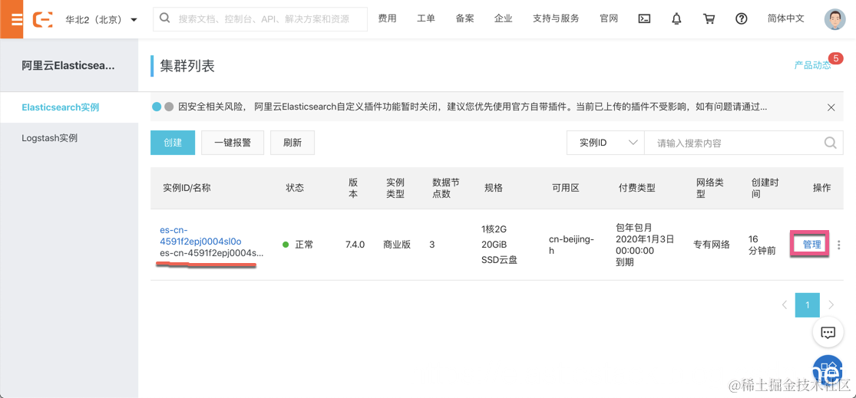Click 管理 for the instance

811,245
